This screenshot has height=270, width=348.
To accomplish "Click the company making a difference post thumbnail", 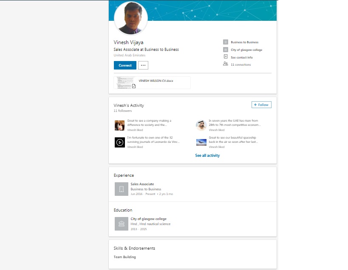I will [x=120, y=125].
